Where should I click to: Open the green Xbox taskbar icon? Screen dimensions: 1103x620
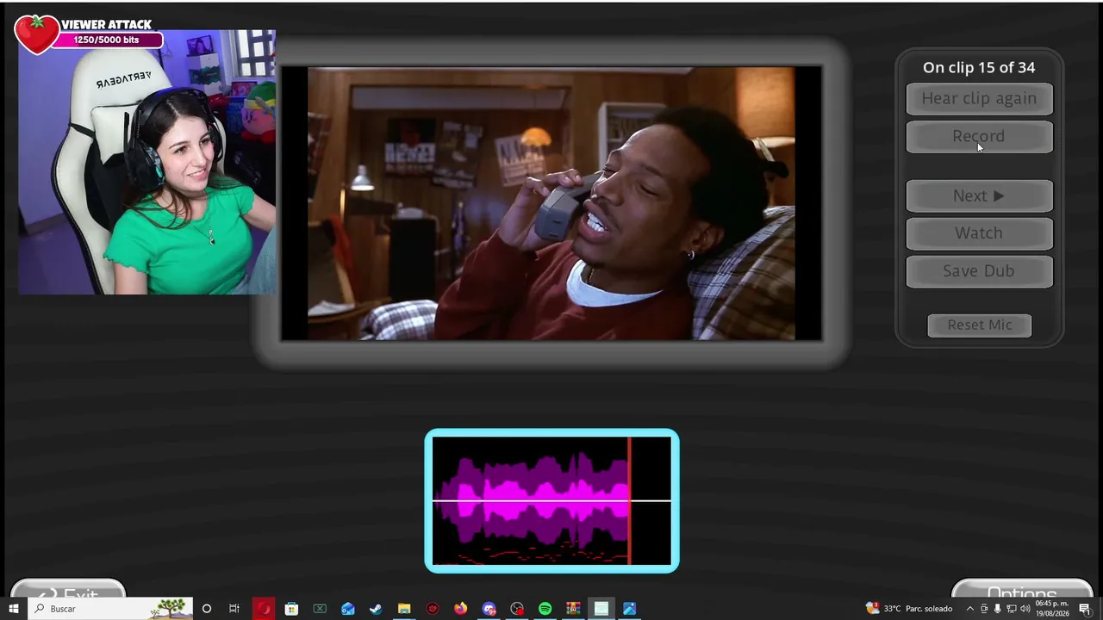point(320,609)
